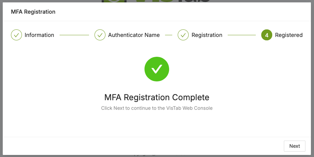
Task: Click the empty dialog body below the subtitle
Action: pyautogui.click(x=157, y=125)
